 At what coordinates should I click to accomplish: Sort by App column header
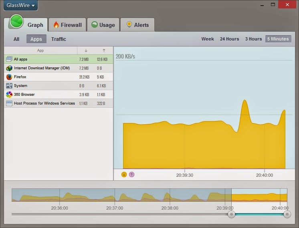[40, 50]
